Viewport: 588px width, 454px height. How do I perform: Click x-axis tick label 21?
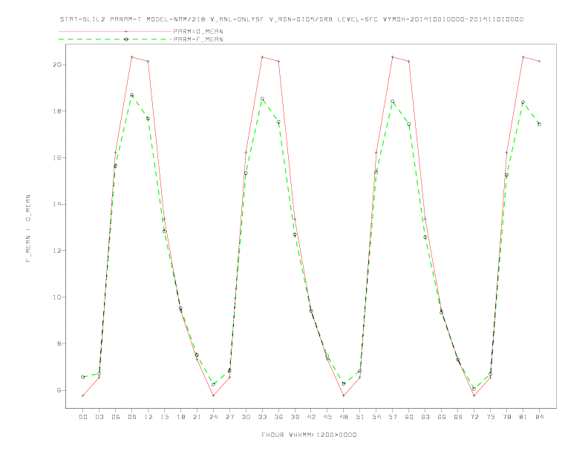[197, 417]
